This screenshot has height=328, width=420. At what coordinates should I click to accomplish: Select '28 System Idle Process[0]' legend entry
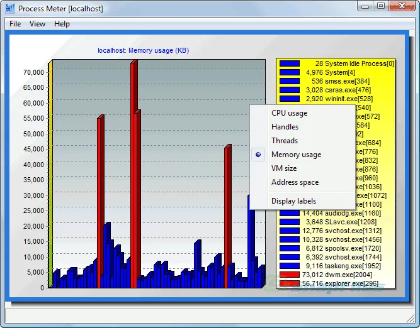(355, 63)
